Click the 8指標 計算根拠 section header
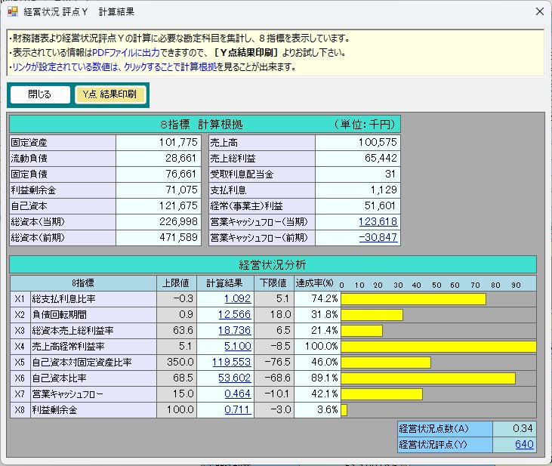Viewport: 552px width, 466px height. 205,125
